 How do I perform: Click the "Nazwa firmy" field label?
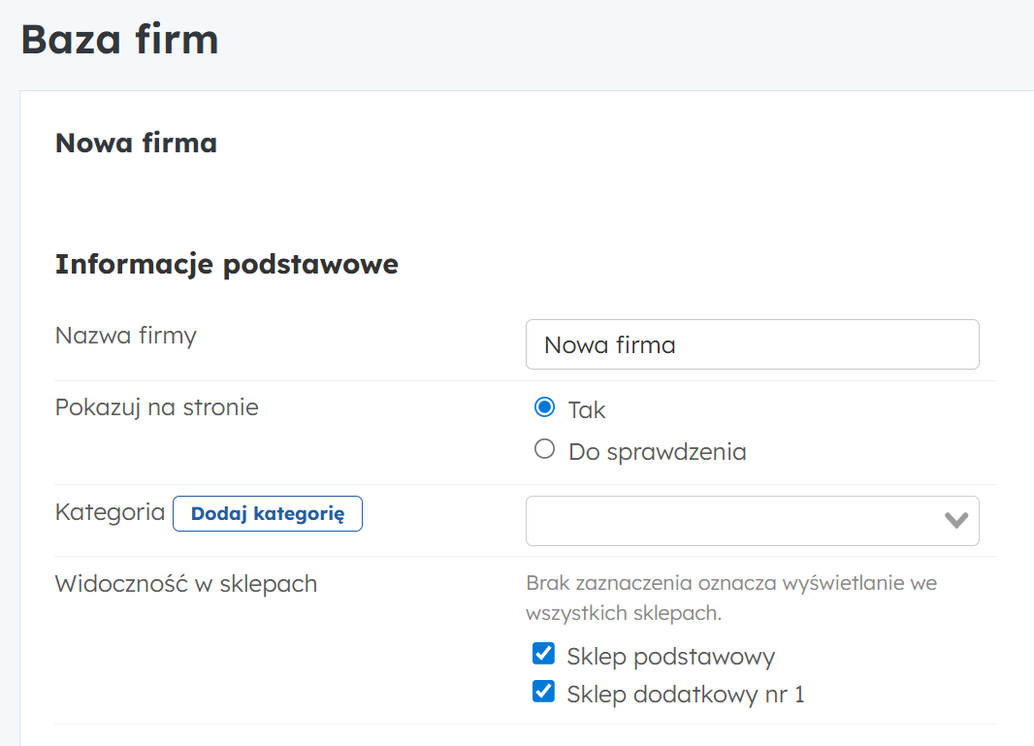pos(126,337)
